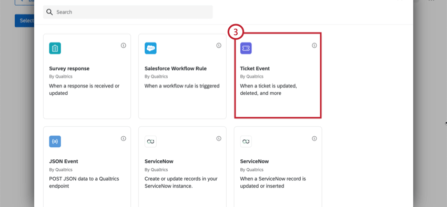Click ServiceNow icon on record-updated card
The image size is (447, 207).
click(x=246, y=141)
